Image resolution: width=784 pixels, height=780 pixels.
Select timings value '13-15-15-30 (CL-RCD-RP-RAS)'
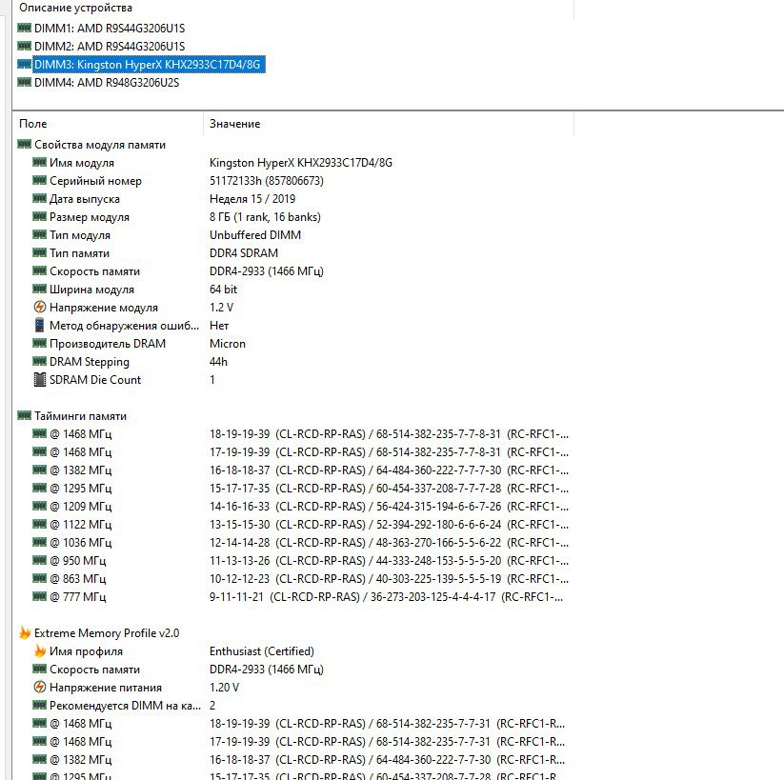point(288,525)
